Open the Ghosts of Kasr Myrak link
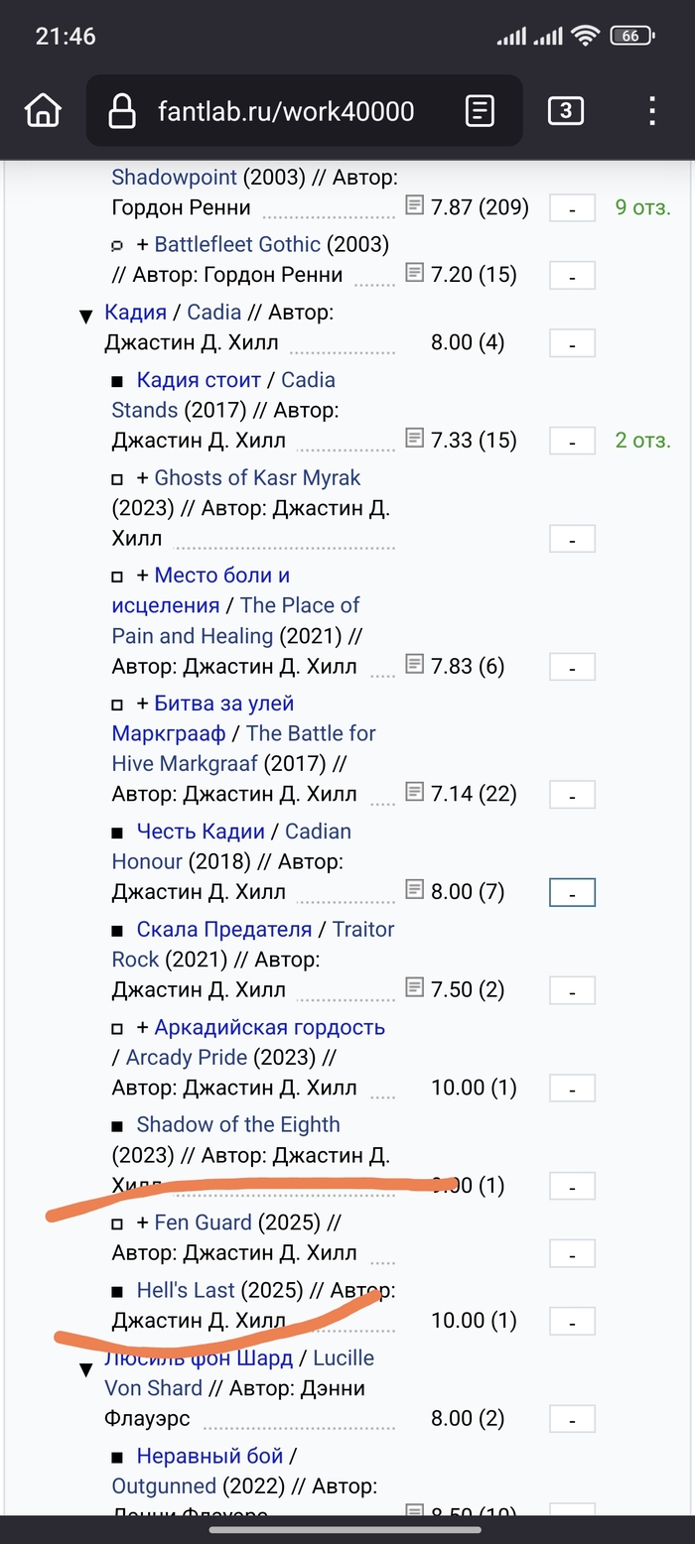695x1544 pixels. pos(257,477)
